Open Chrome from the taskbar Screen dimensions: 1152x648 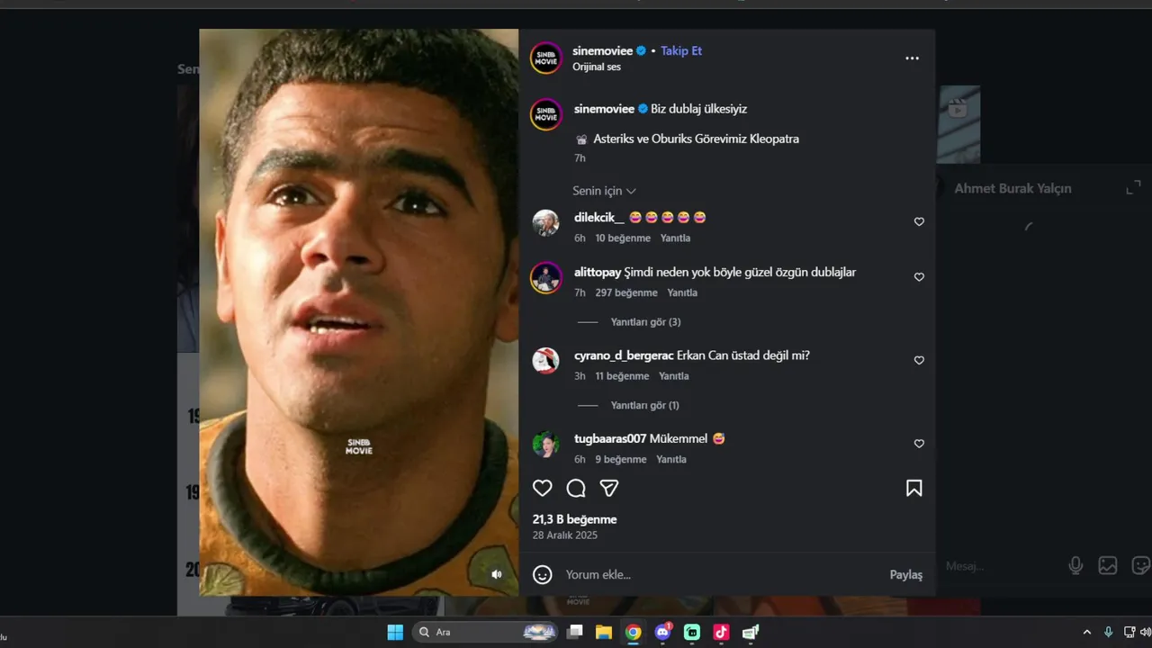point(633,632)
